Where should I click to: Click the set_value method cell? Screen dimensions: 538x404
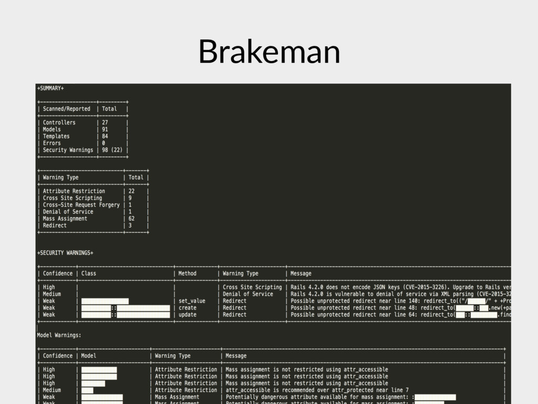pos(192,301)
